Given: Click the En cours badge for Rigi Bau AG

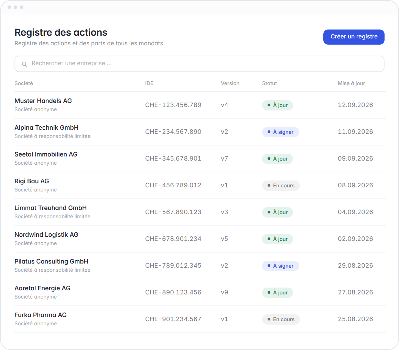Looking at the screenshot, I should point(281,186).
